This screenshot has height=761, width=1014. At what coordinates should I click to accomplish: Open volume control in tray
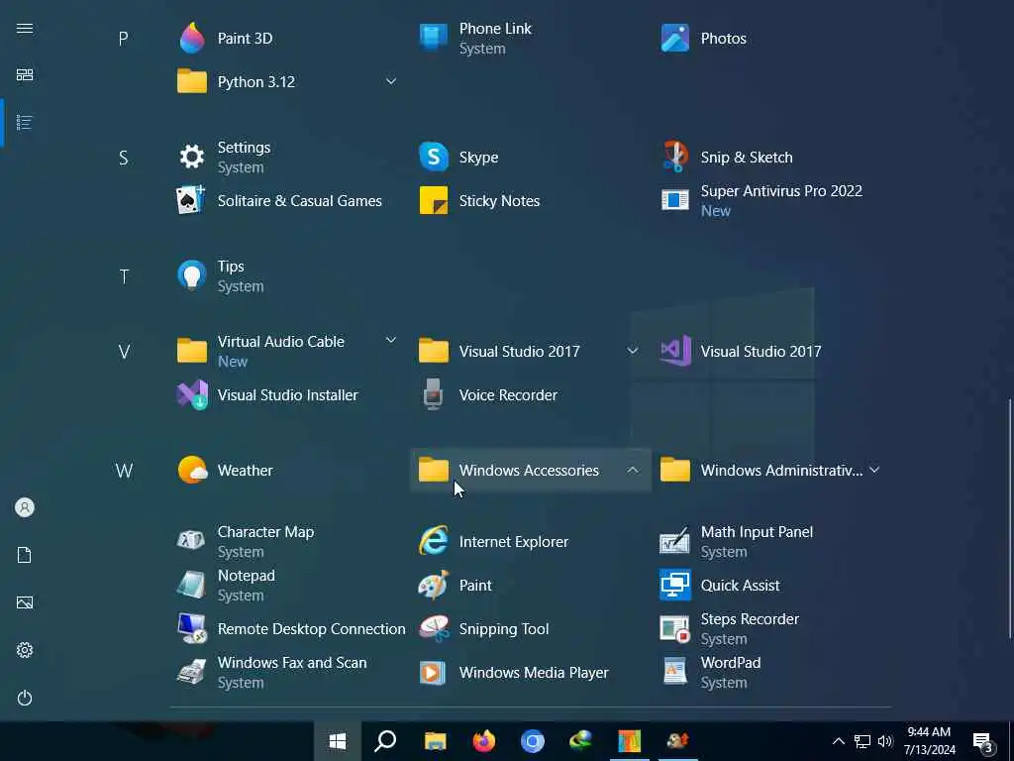[885, 741]
